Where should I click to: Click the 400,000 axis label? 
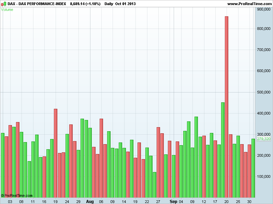(263, 113)
